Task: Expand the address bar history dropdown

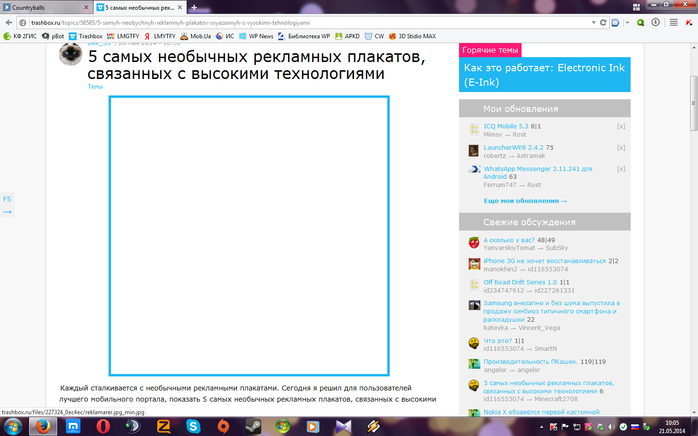Action: click(x=594, y=22)
